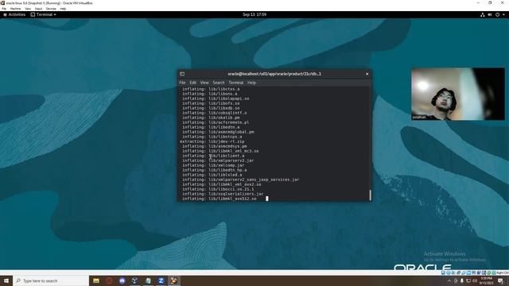
Task: Open the Notepad-like taskbar icon
Action: pyautogui.click(x=148, y=280)
